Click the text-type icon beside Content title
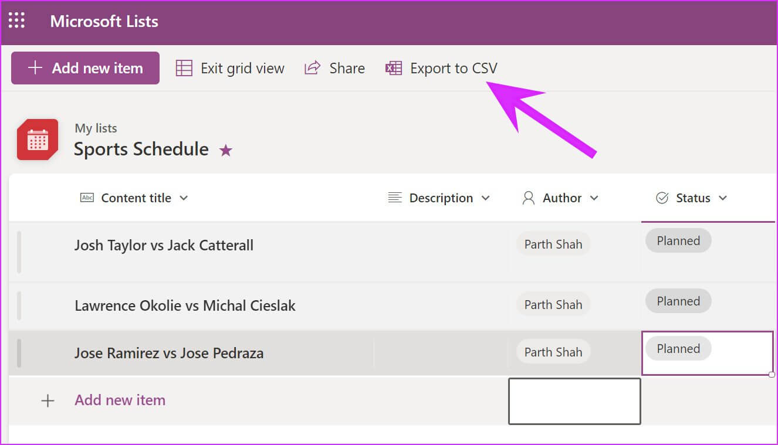 [x=87, y=198]
